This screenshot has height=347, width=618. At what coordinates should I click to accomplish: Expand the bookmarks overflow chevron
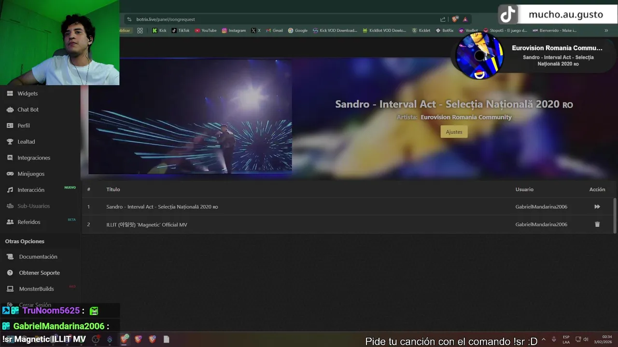606,30
